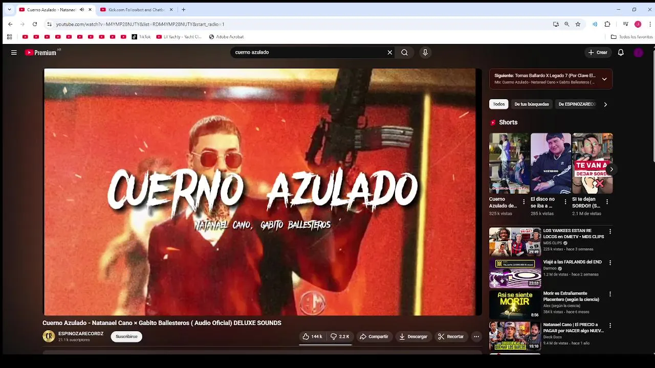Mute the Cuerno Azulado tab audio icon
The height and width of the screenshot is (368, 655).
pos(81,10)
